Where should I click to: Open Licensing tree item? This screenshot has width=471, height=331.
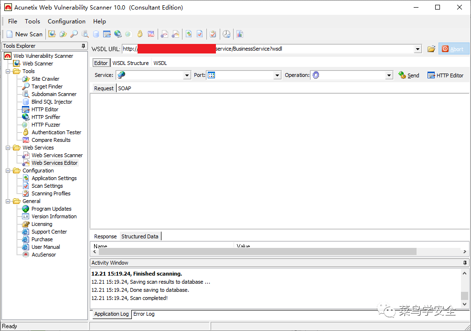pos(42,224)
